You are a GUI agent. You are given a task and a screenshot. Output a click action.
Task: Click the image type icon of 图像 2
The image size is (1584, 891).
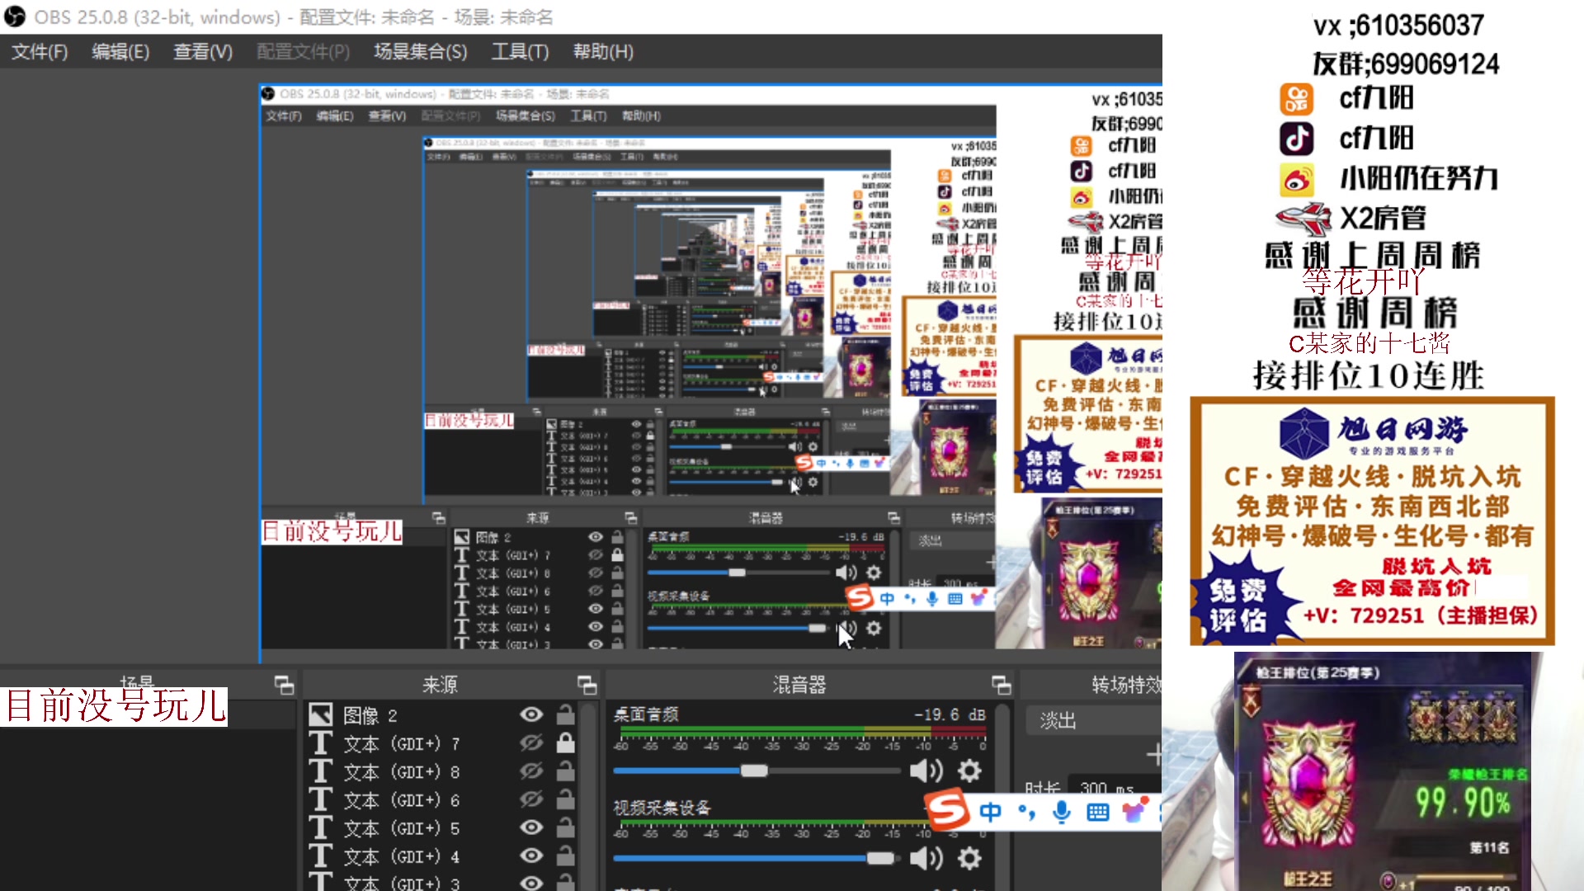pos(320,714)
